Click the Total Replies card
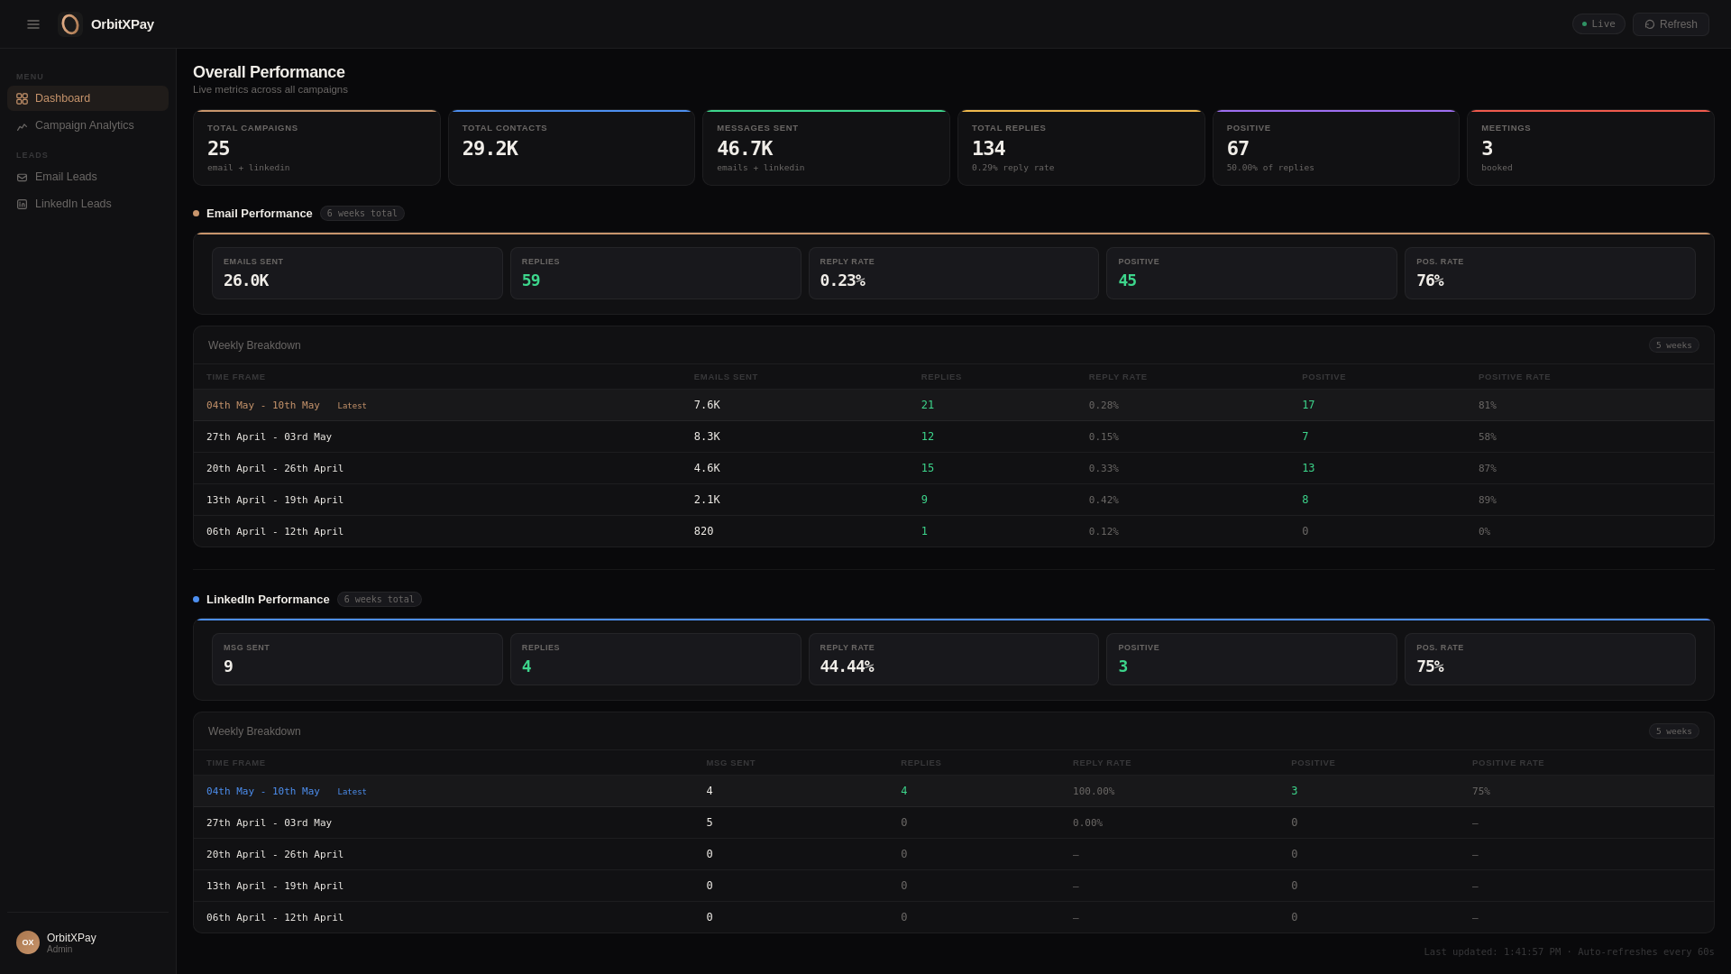Viewport: 1731px width, 974px height. tap(1081, 148)
